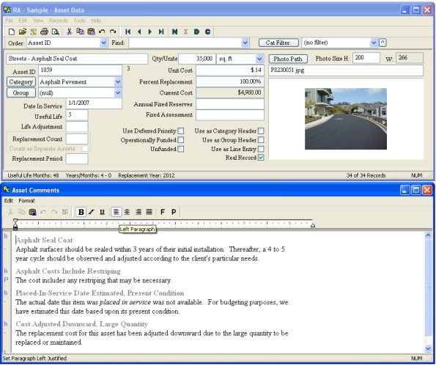The width and height of the screenshot is (436, 366).
Task: Expand the Asphalt Pavement category dropdown
Action: [118, 82]
